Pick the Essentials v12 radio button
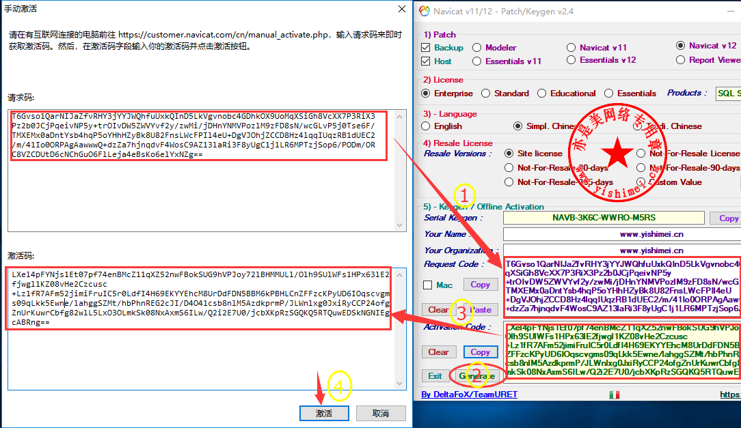The image size is (741, 428). click(x=571, y=60)
